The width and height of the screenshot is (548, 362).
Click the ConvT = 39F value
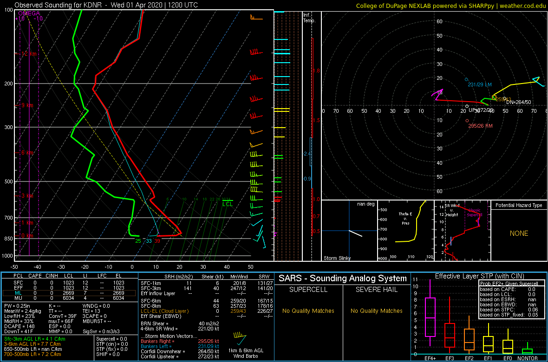63,316
